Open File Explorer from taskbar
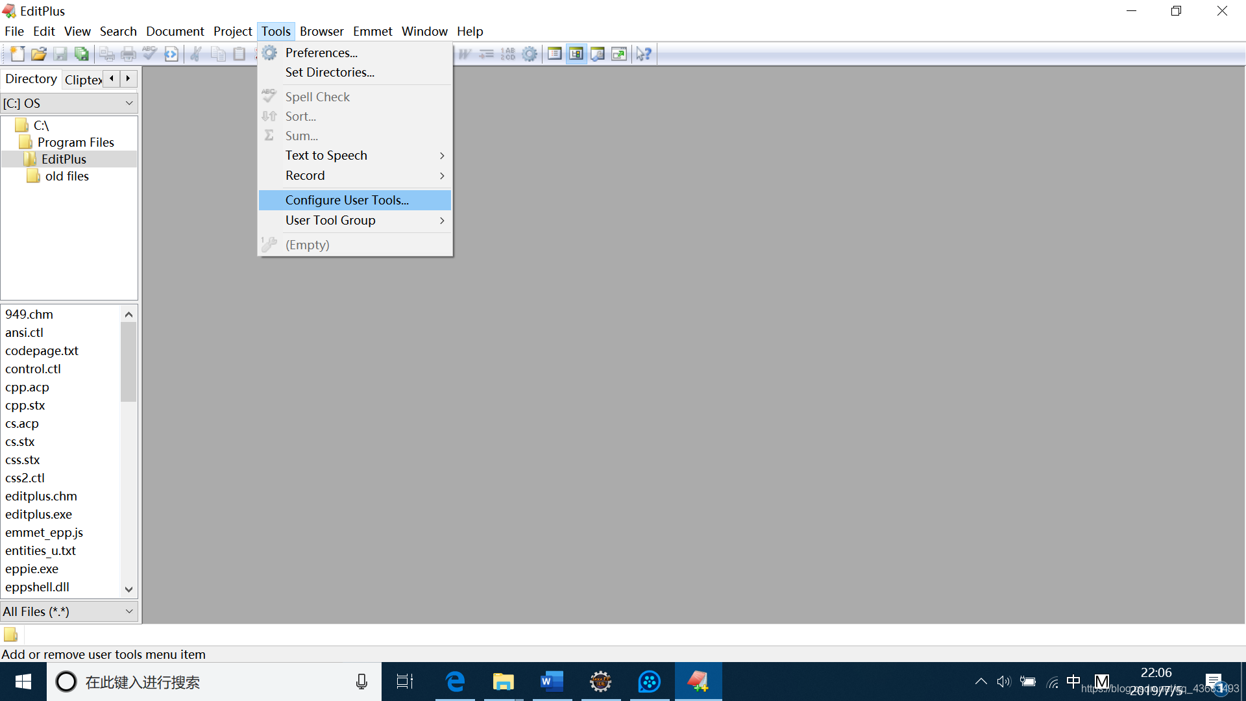Image resolution: width=1246 pixels, height=701 pixels. (504, 682)
